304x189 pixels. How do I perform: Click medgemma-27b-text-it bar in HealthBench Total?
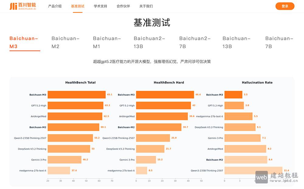pyautogui.click(x=59, y=170)
